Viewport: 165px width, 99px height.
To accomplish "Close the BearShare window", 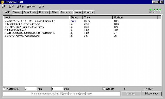I will [x=162, y=2].
